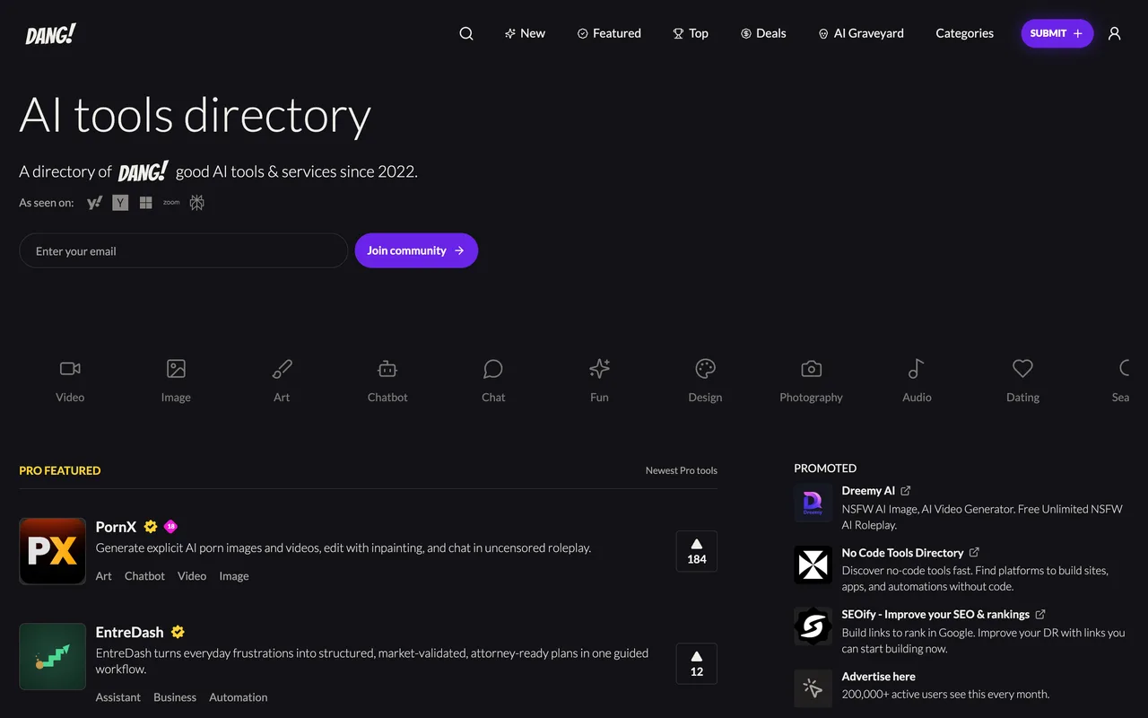
Task: Click the Y Combinator logo icon
Action: (120, 203)
